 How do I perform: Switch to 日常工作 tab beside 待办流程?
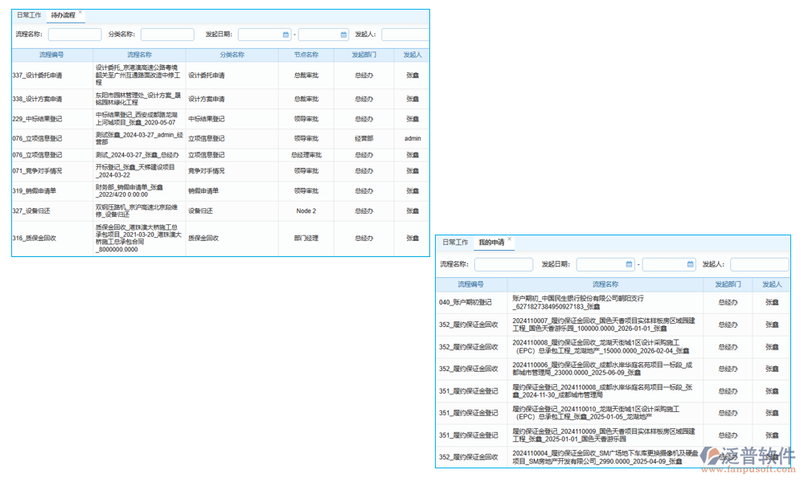tap(29, 15)
